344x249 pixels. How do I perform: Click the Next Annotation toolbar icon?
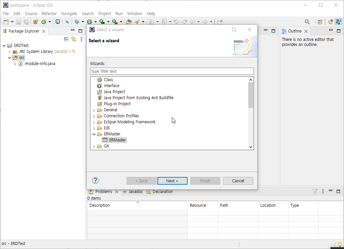click(151, 22)
